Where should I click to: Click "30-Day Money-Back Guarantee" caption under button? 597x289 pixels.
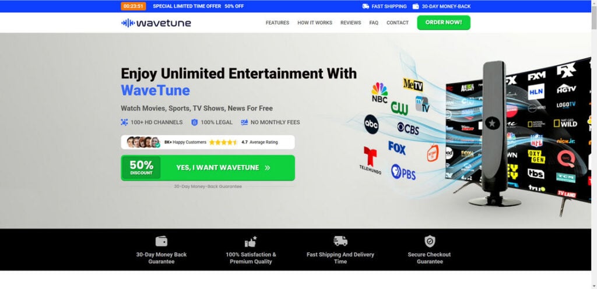click(208, 186)
